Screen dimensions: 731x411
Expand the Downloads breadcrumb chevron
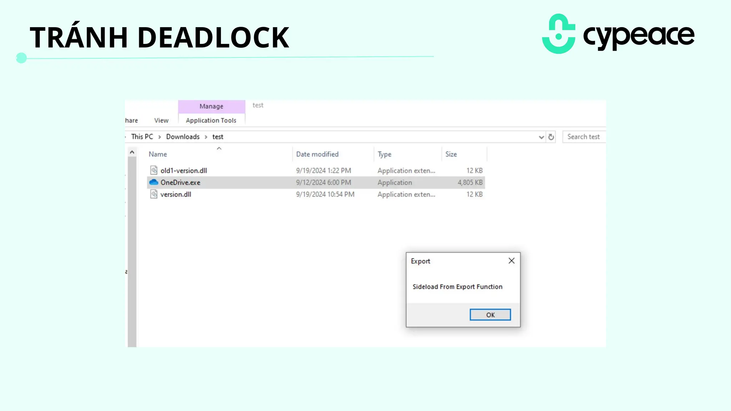(x=206, y=137)
